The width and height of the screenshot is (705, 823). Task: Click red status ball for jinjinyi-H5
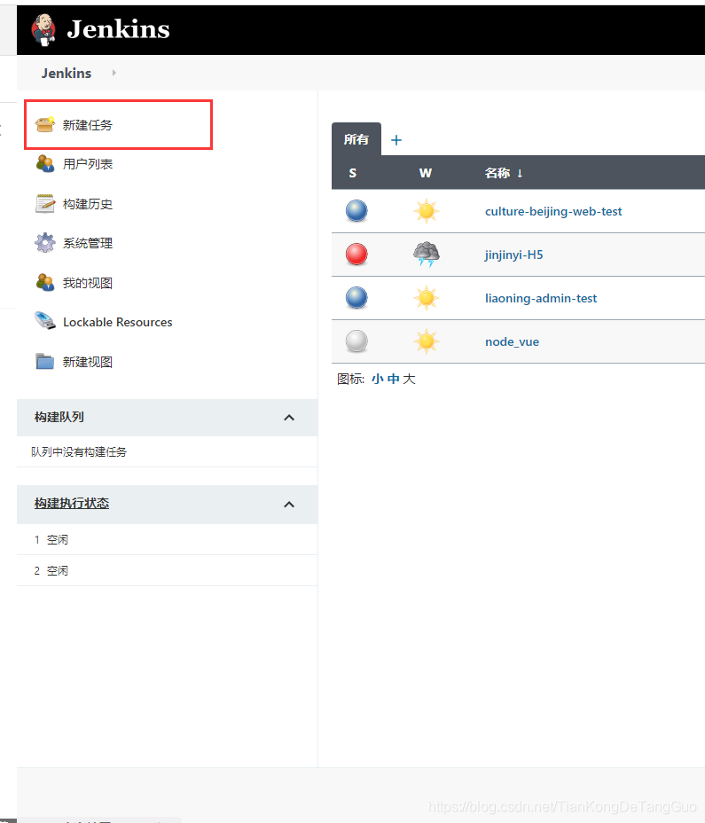click(x=356, y=255)
